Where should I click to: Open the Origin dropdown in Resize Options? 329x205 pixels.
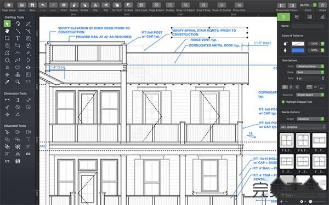click(x=310, y=119)
